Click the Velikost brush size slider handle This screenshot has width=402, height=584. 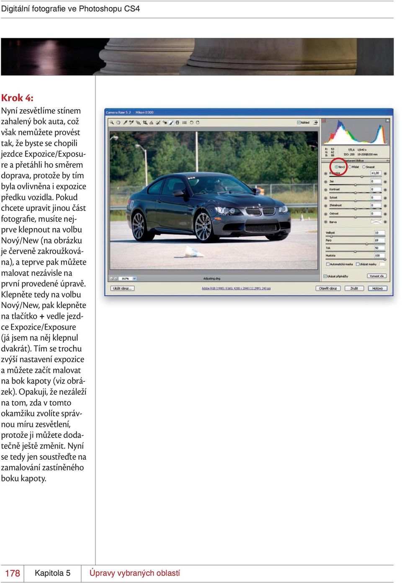tap(331, 236)
